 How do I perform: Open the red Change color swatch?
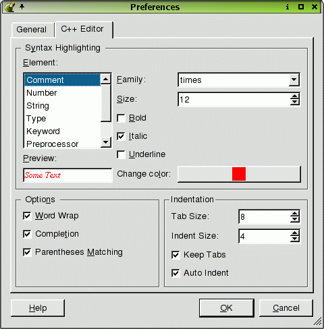(239, 174)
